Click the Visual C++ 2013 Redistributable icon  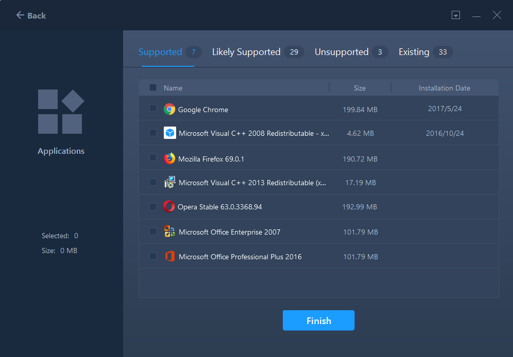tap(169, 182)
